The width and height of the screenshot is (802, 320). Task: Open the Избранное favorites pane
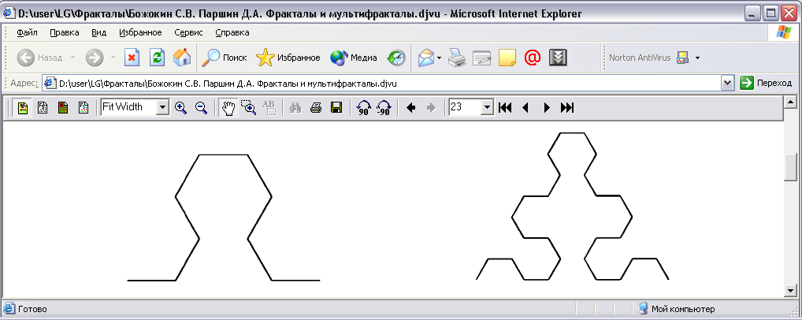coord(288,58)
